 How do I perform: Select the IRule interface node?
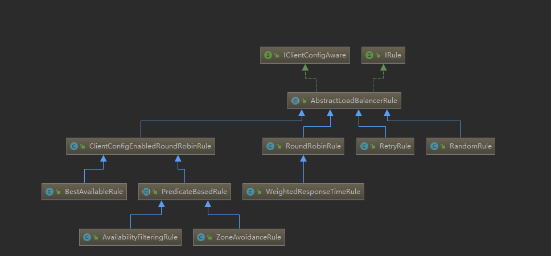(384, 55)
